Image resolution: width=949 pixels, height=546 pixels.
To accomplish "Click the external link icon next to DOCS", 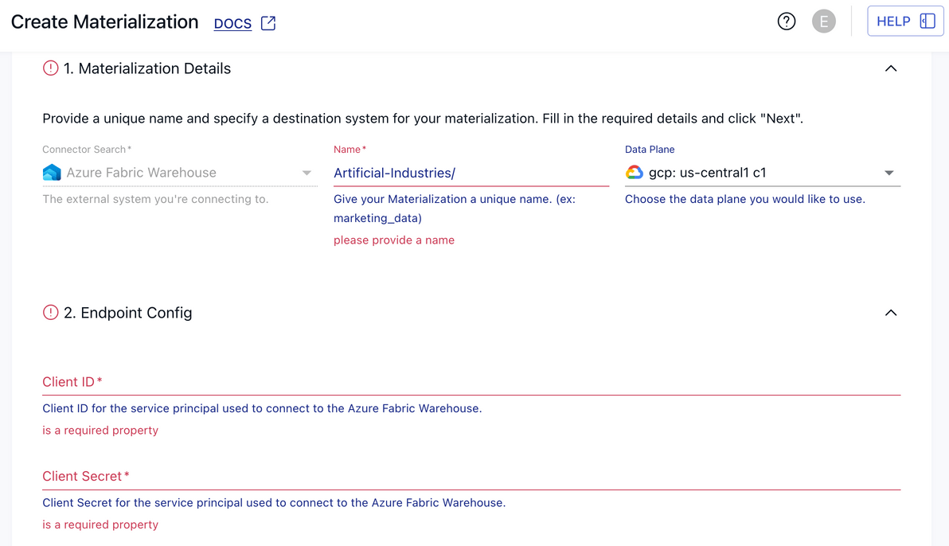I will coord(268,23).
